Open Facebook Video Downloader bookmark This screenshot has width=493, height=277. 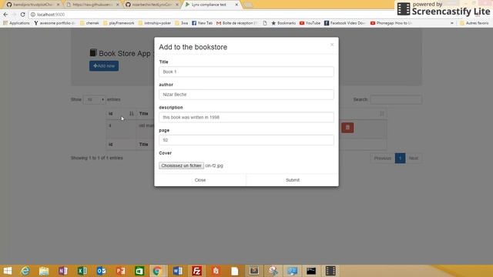click(x=345, y=23)
